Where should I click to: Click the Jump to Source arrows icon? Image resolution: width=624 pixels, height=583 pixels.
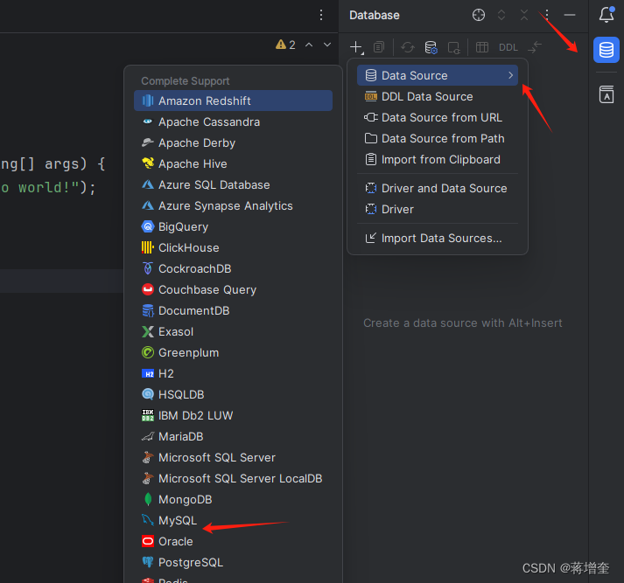(x=535, y=47)
